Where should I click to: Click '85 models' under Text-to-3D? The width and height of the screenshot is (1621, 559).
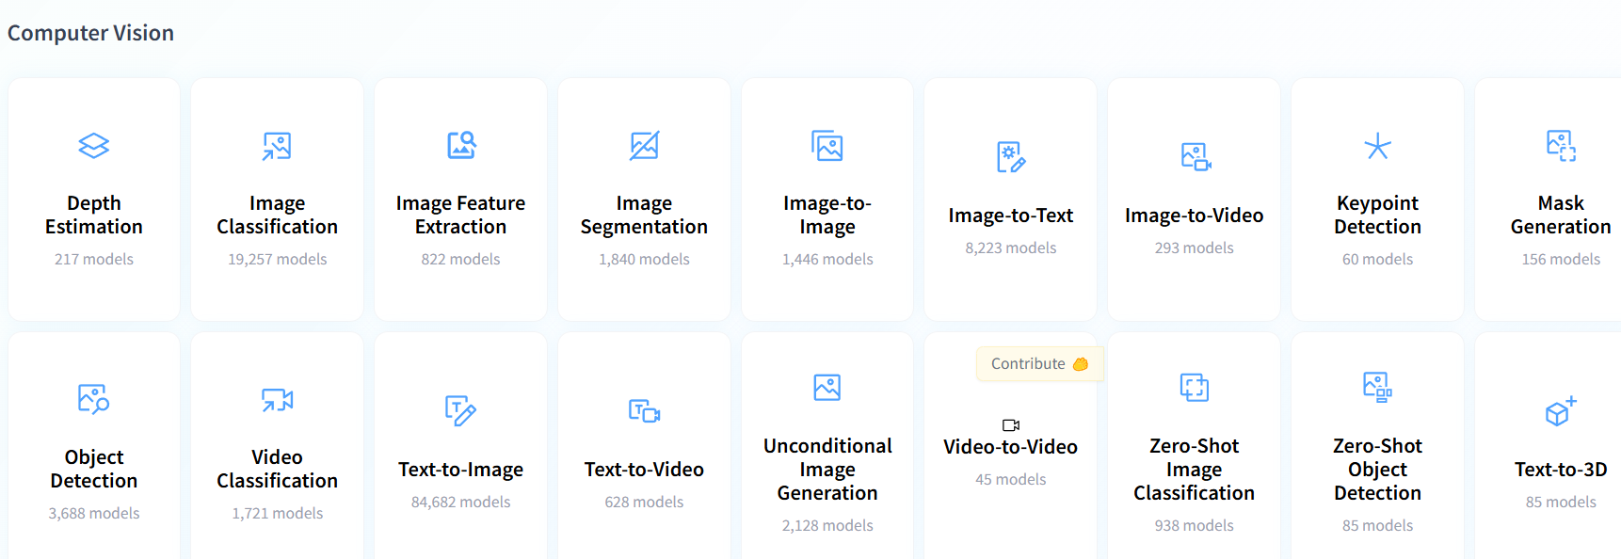[1561, 502]
